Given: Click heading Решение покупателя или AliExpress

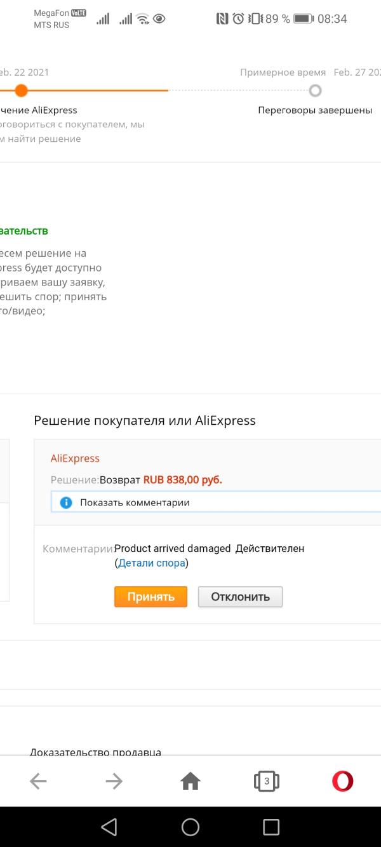Looking at the screenshot, I should coord(145,420).
